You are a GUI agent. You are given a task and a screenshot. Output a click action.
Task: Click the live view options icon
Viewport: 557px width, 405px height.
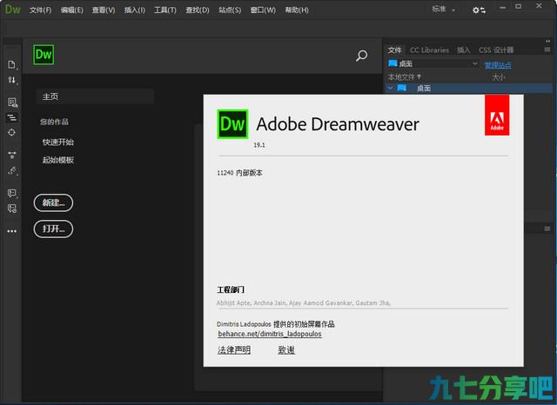12,103
